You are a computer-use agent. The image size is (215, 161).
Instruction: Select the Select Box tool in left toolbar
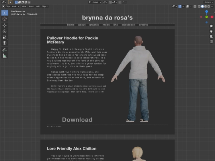[4, 13]
